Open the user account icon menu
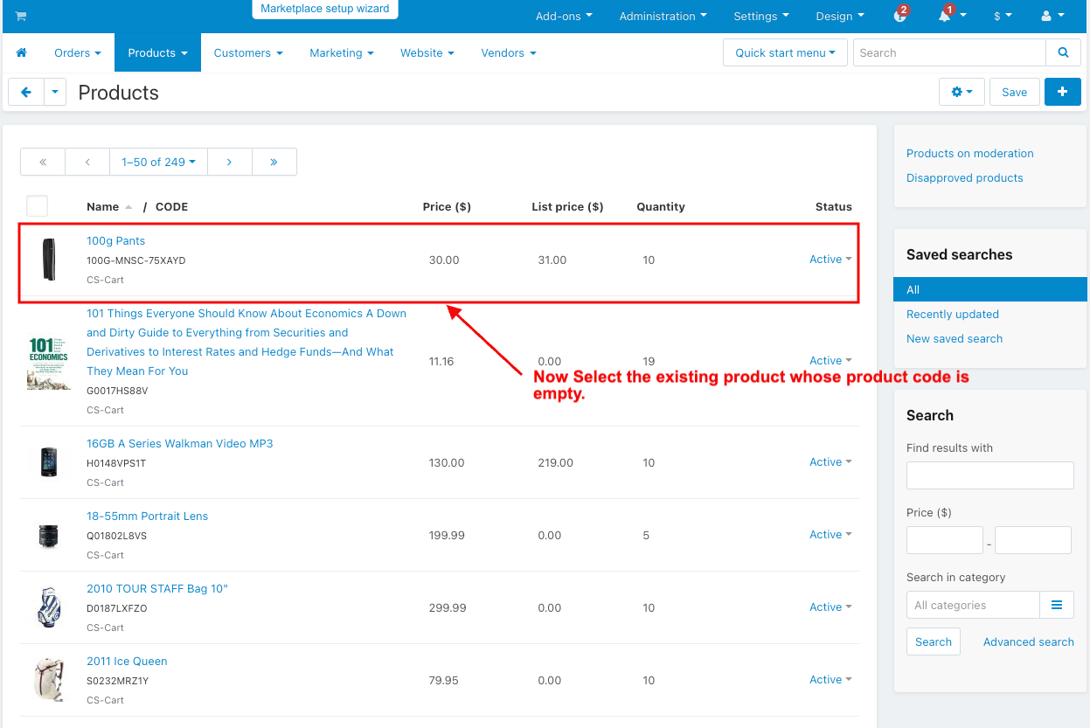The height and width of the screenshot is (728, 1090). tap(1052, 16)
